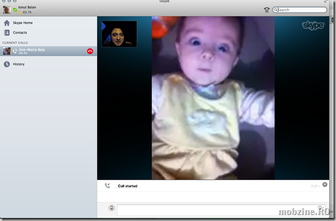Open the green online status indicator
This screenshot has width=336, height=221.
pyautogui.click(x=15, y=10)
